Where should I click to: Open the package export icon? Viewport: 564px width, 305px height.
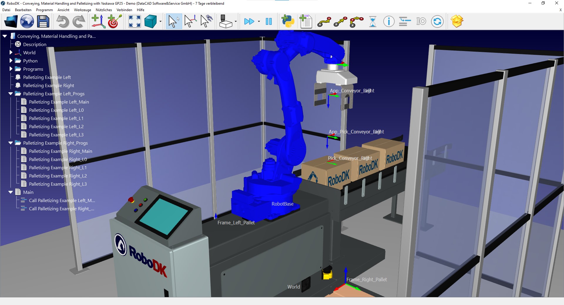click(457, 21)
